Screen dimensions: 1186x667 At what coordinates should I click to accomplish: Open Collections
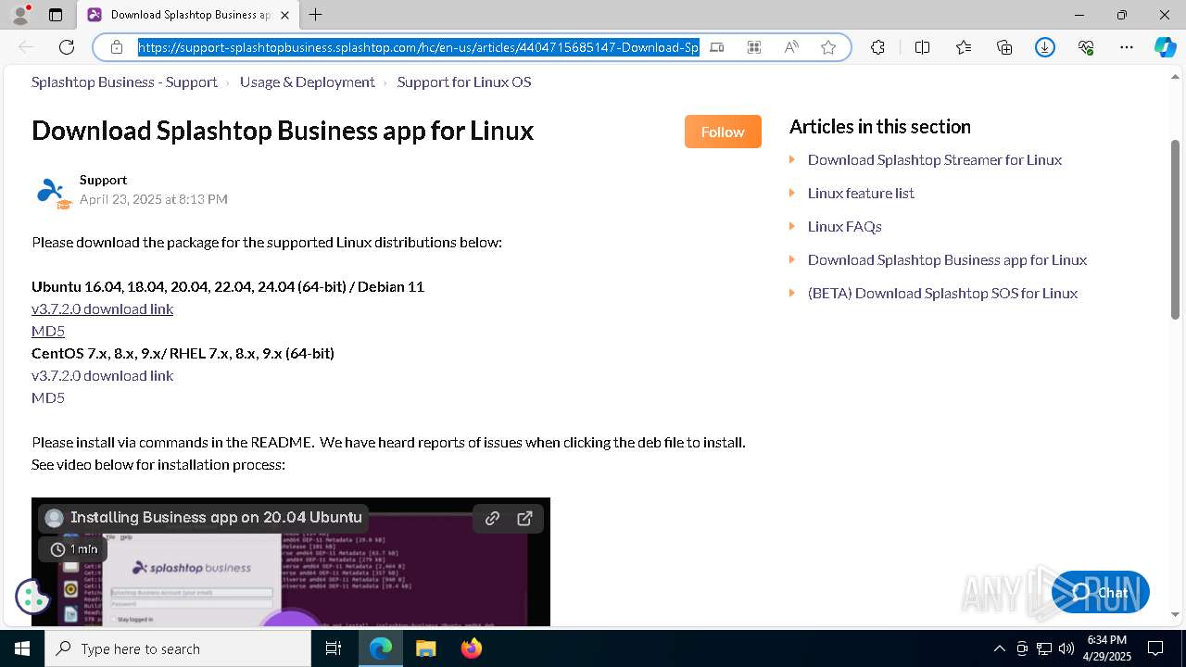[x=1004, y=47]
